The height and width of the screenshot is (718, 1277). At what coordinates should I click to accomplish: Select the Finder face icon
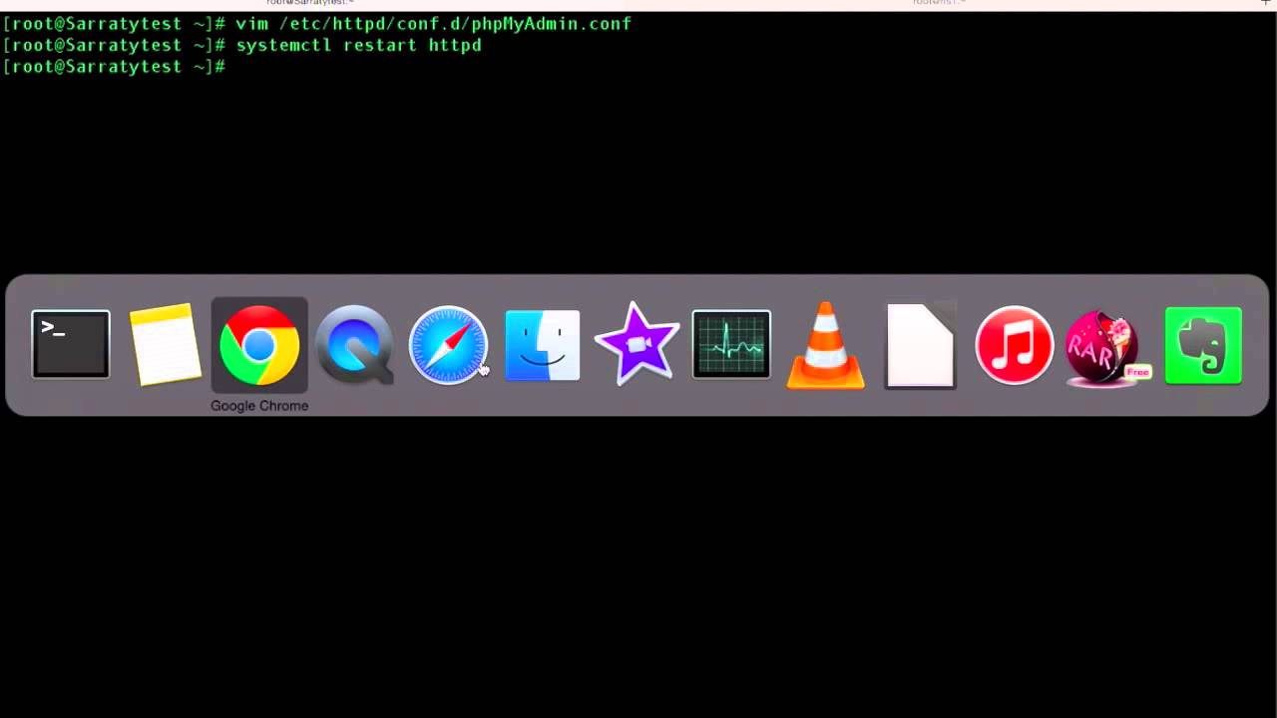click(543, 346)
